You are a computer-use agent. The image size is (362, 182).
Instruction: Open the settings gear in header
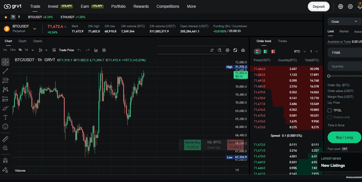coord(350,6)
